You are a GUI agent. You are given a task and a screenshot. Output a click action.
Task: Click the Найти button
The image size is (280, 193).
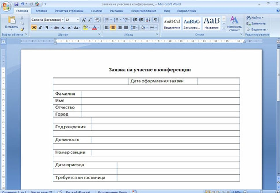pos(255,18)
